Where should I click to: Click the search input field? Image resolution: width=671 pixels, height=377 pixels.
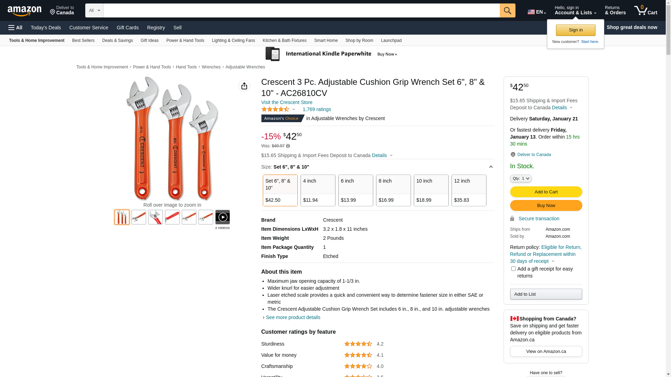301,10
